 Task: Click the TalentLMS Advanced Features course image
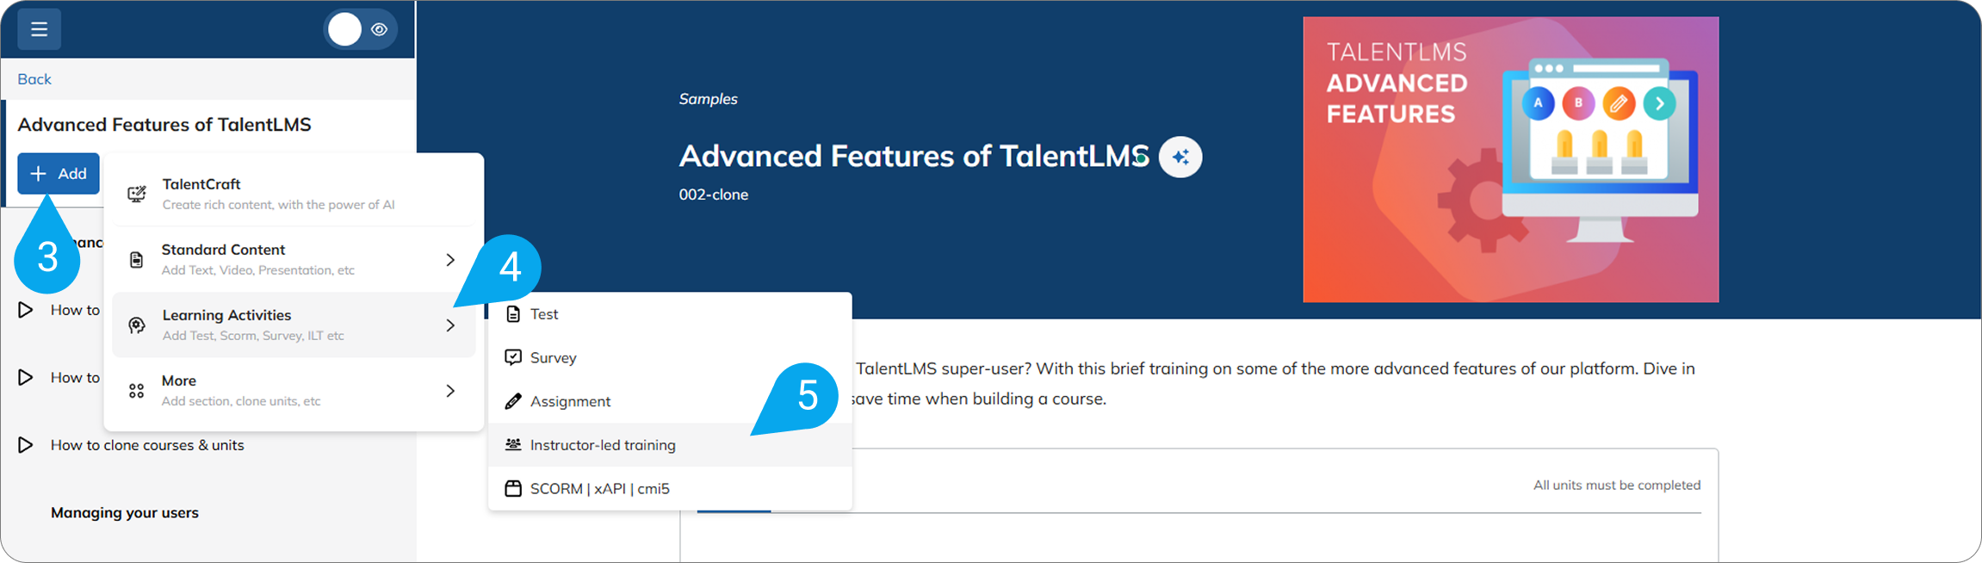[x=1510, y=159]
